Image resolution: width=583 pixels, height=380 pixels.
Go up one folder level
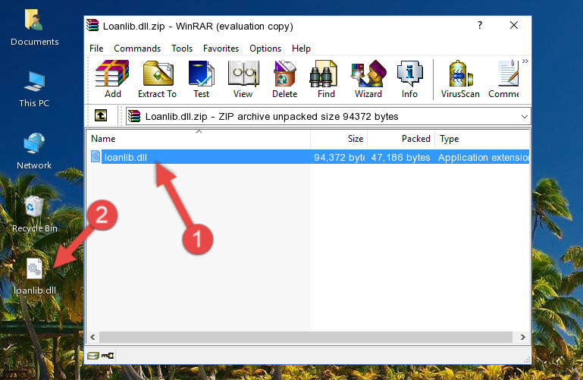[x=101, y=115]
